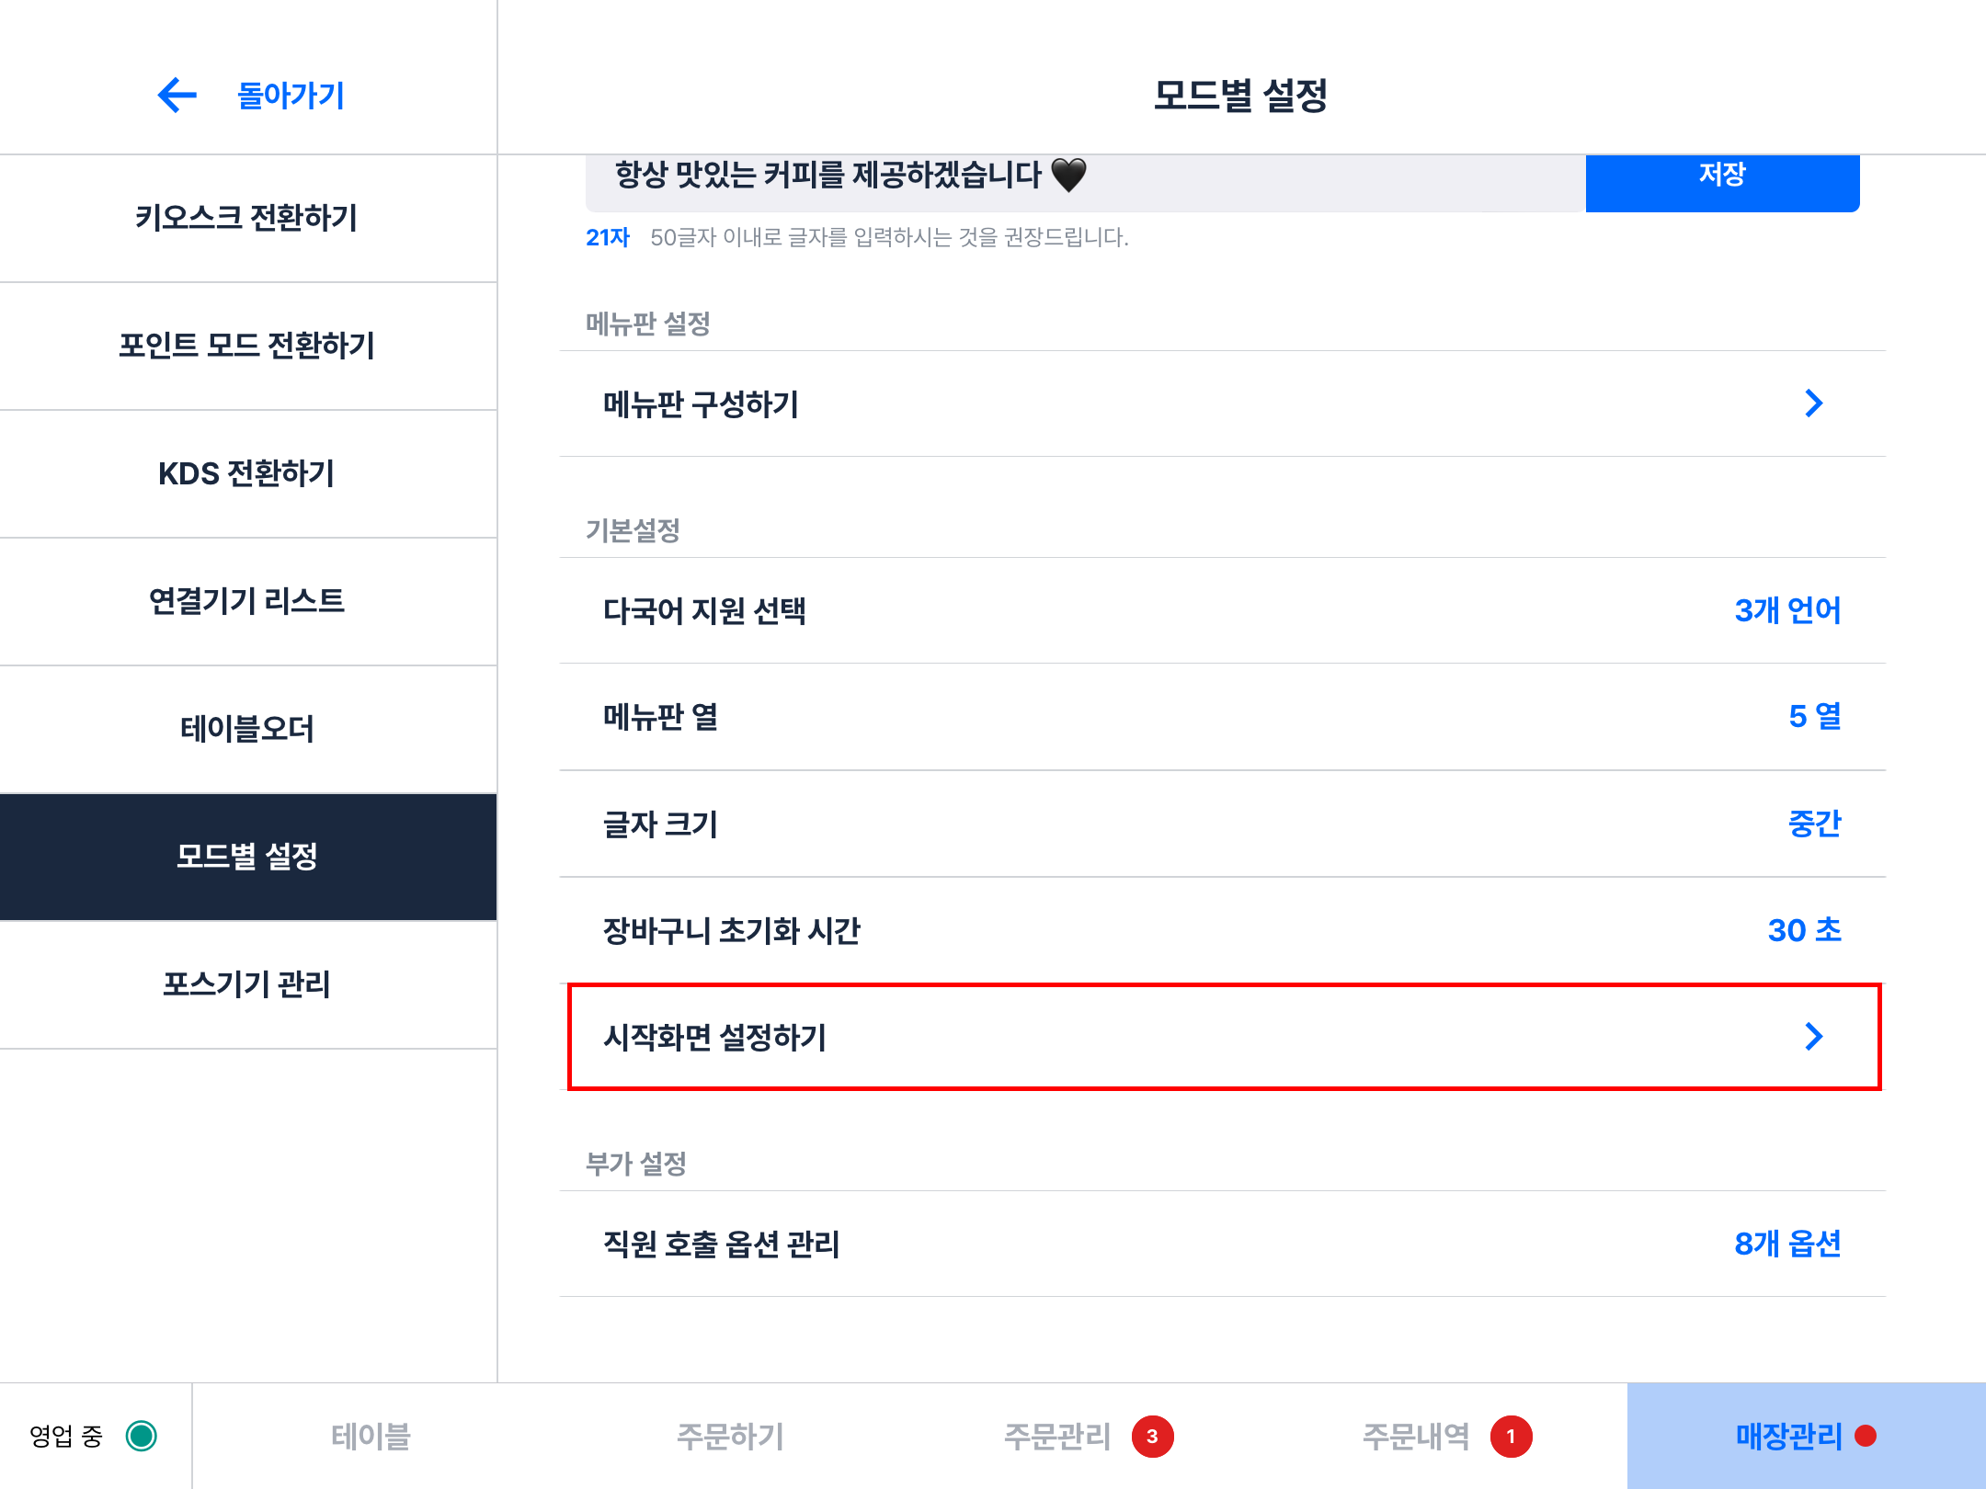Click the 돌아가기 link
This screenshot has height=1489, width=1986.
tap(291, 96)
